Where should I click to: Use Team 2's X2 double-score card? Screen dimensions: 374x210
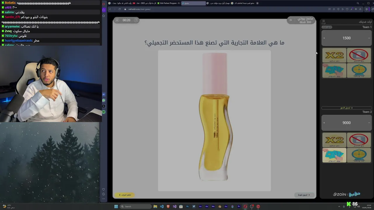[334, 140]
